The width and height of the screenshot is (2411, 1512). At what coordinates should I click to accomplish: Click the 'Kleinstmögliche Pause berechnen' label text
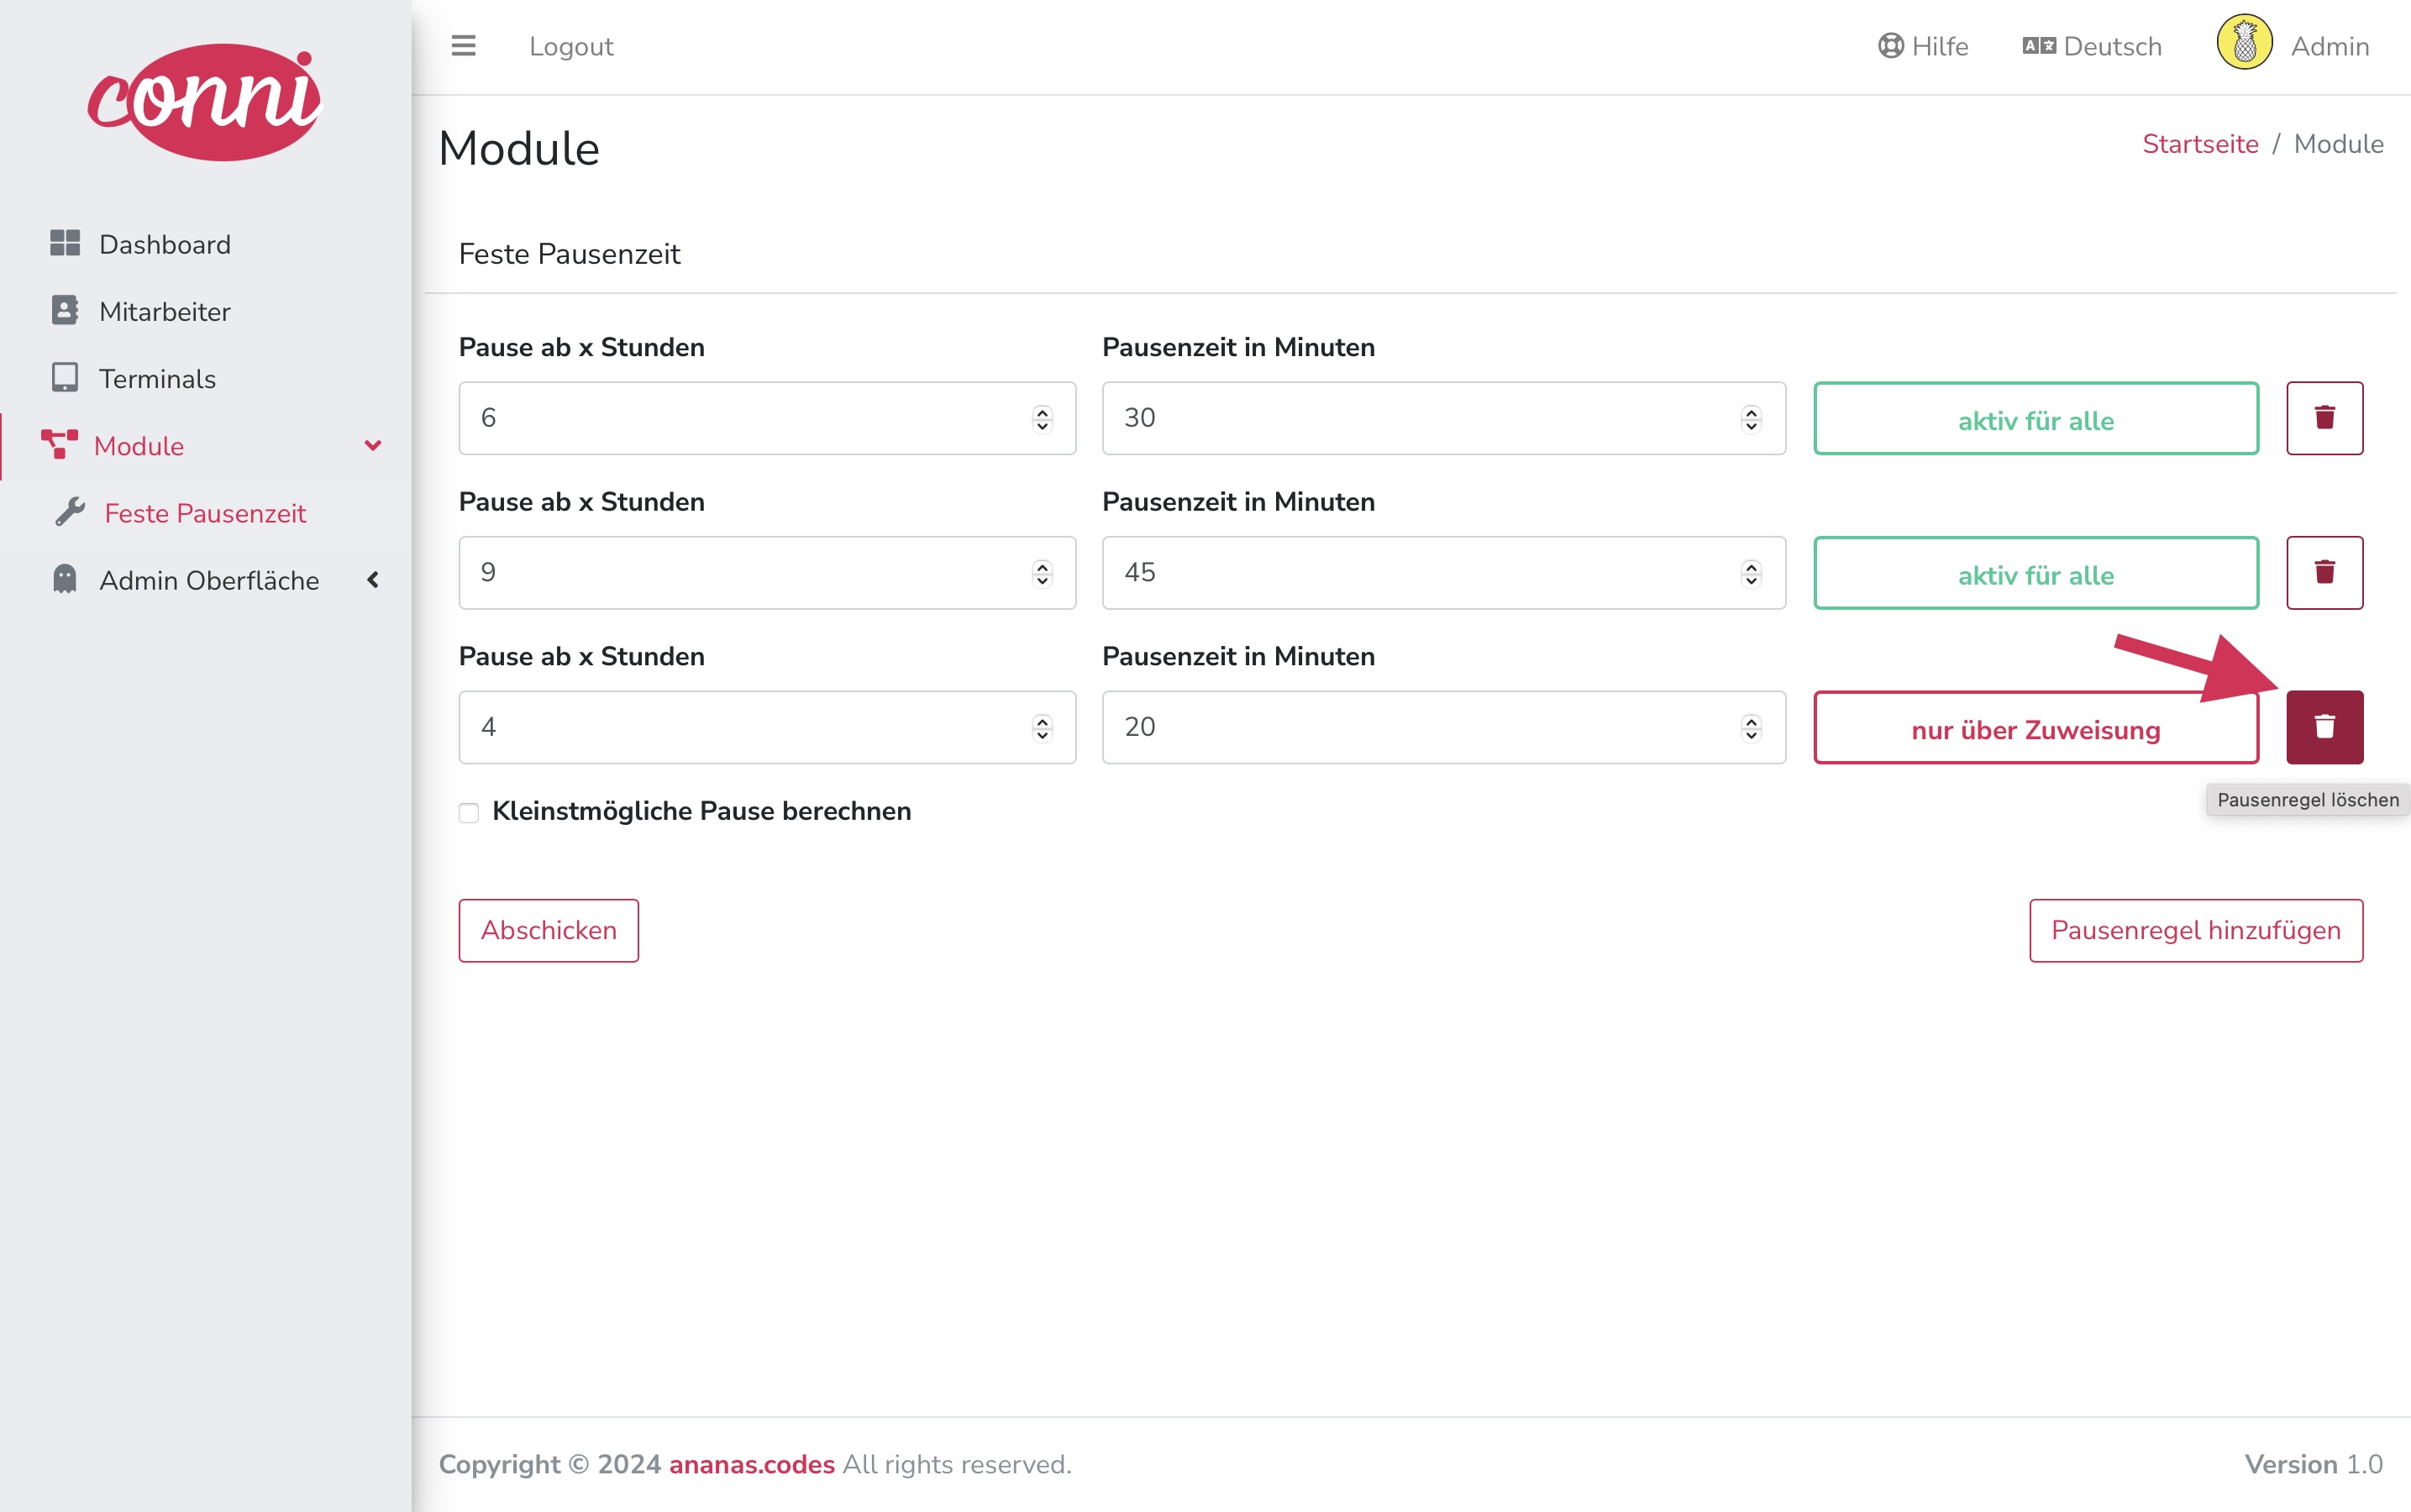701,811
